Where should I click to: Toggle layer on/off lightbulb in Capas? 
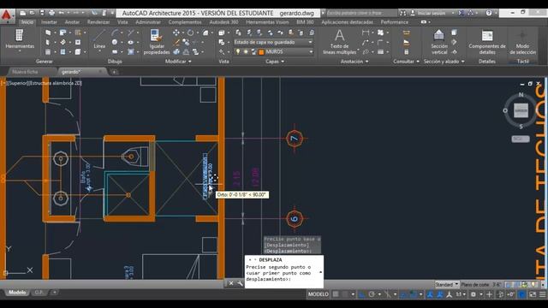[238, 51]
